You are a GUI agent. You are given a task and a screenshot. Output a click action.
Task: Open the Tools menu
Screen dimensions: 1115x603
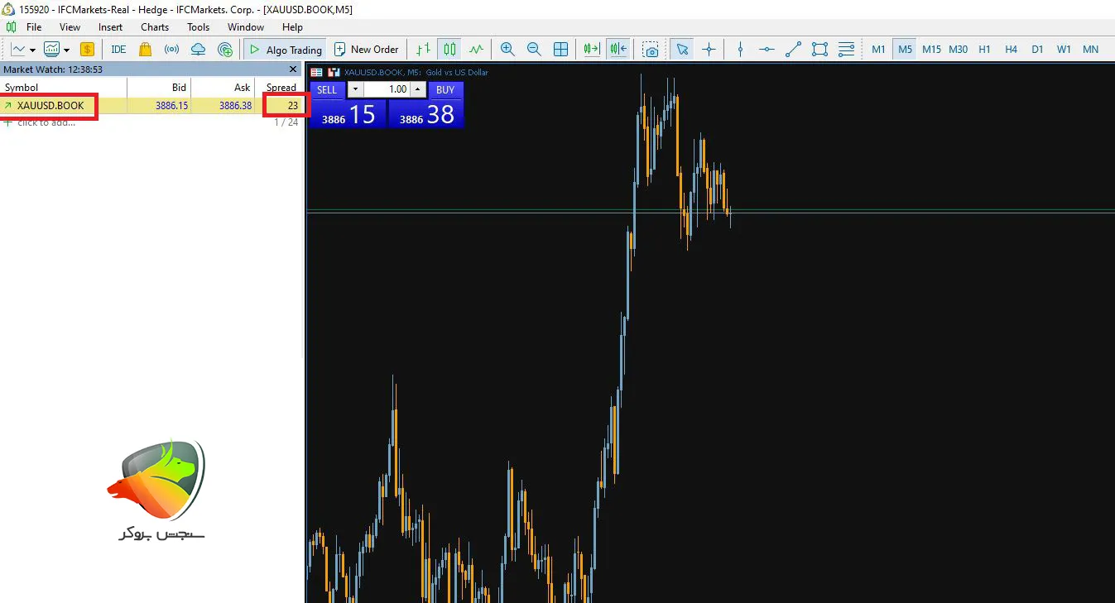[198, 27]
